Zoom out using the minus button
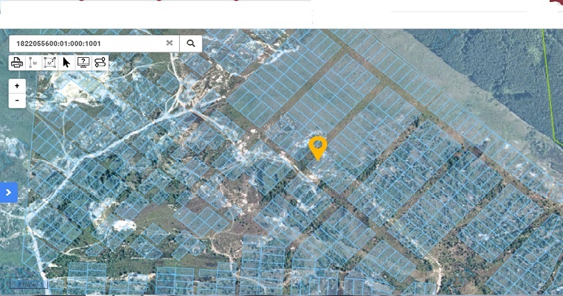This screenshot has height=296, width=563. [17, 101]
